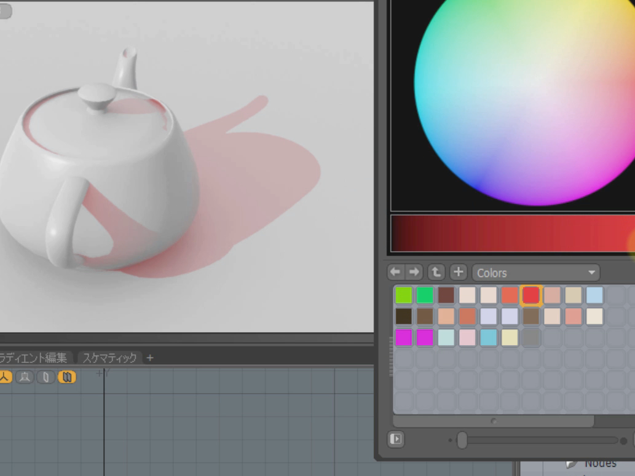
Task: Switch to the グラディエント編集 tab
Action: pyautogui.click(x=34, y=357)
